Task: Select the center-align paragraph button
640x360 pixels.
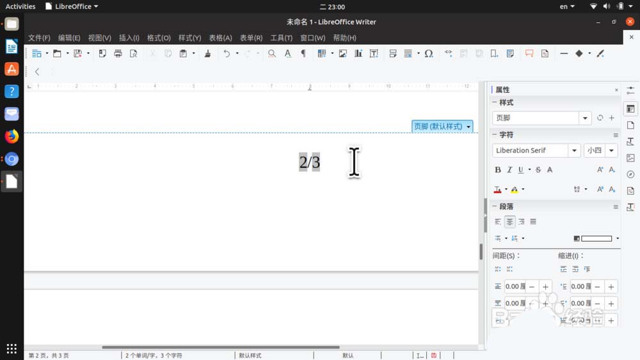Action: coord(509,222)
